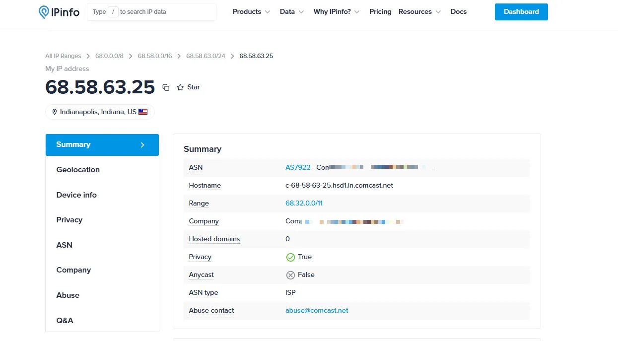Click the green Privacy True checkmark icon
The height and width of the screenshot is (341, 618).
[290, 257]
